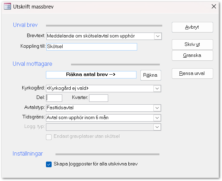Close the Utskrift massbrev dialog
This screenshot has height=181, width=222.
coord(214,6)
